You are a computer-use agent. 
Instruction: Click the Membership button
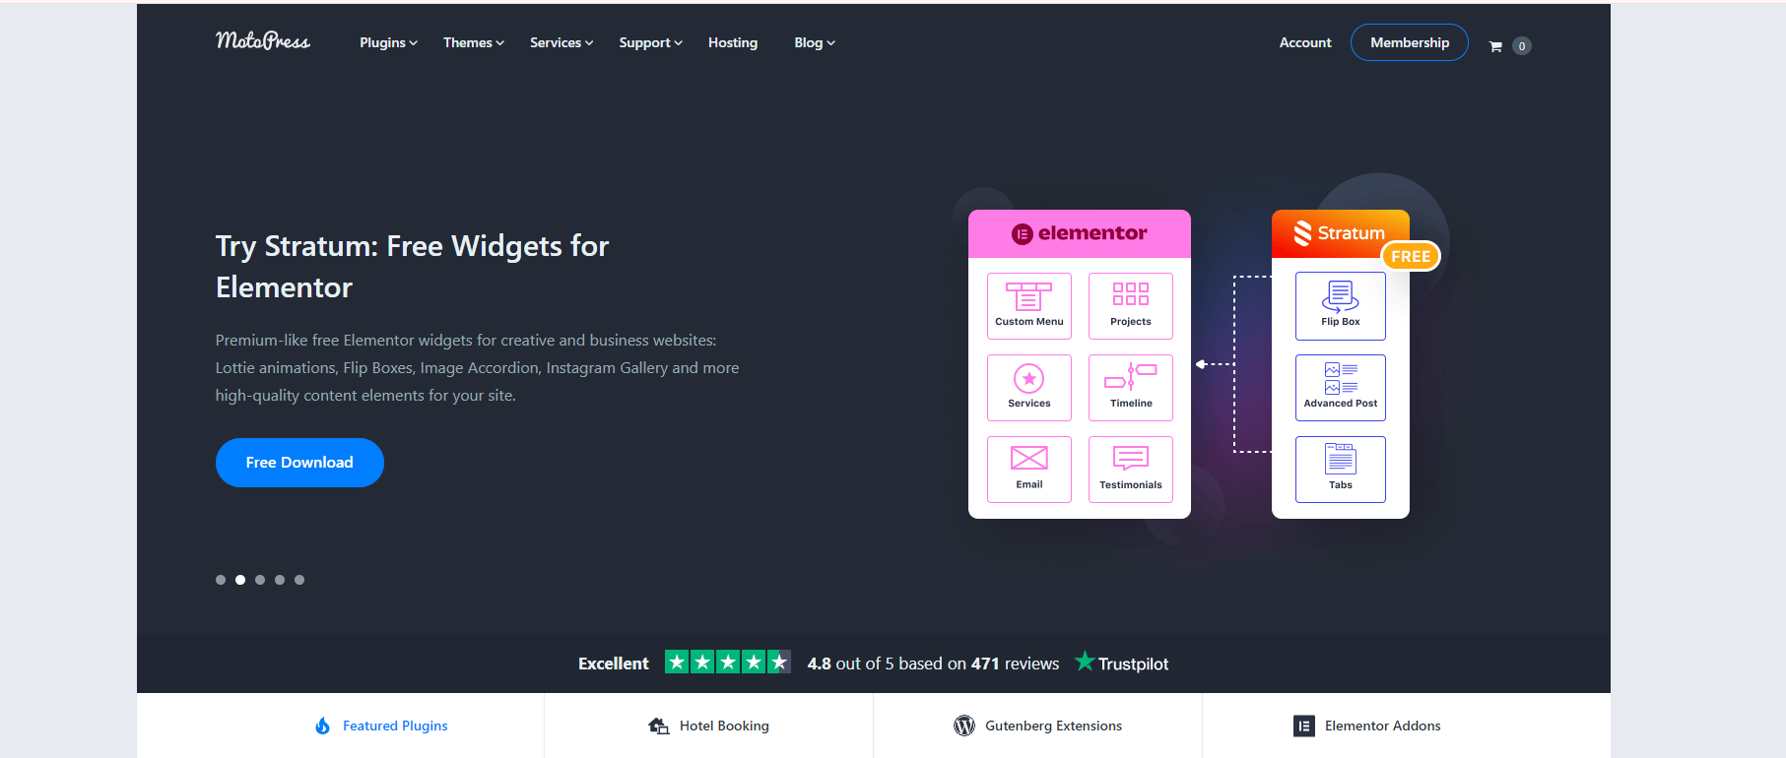1409,42
